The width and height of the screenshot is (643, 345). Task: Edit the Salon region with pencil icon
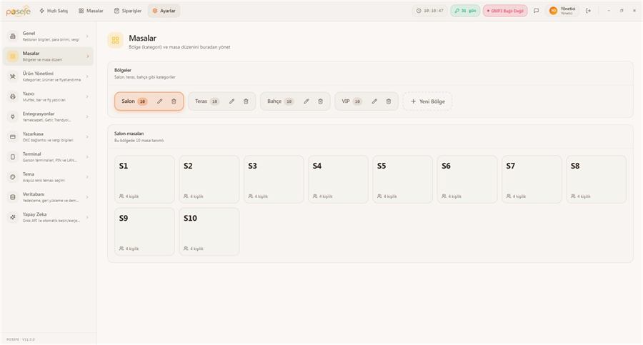click(x=159, y=101)
